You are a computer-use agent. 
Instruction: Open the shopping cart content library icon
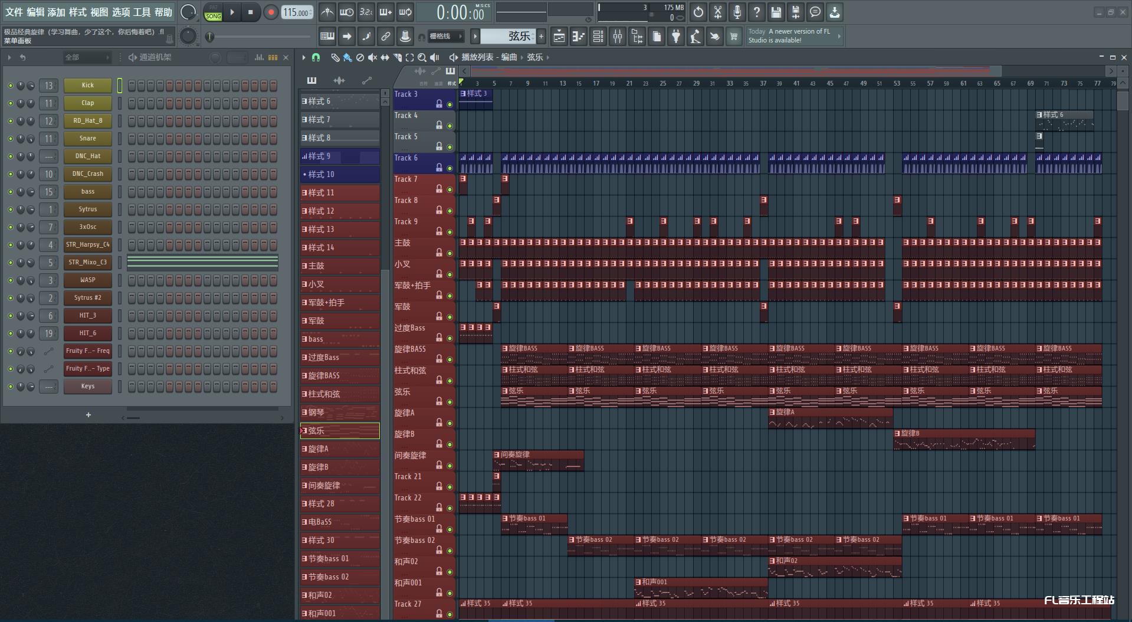(x=734, y=37)
